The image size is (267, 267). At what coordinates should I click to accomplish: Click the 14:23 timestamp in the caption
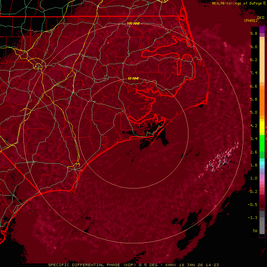tap(212, 265)
